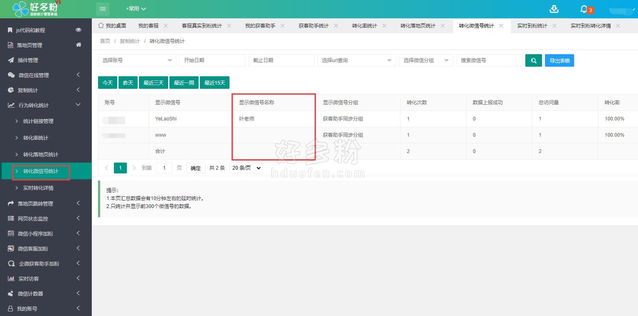The image size is (638, 316).
Task: Collapse the 行为转化统计 sidebar section
Action: pyautogui.click(x=78, y=105)
